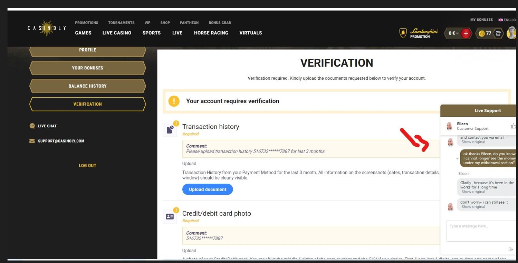Click thumbs up icon for Eileen
This screenshot has width=518, height=263.
(x=513, y=126)
